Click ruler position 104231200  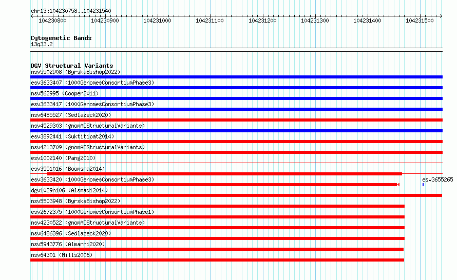(262, 21)
